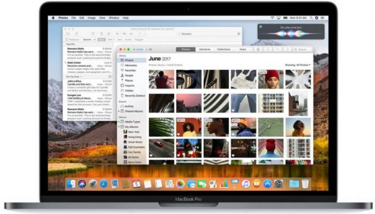Click the Wi-Fi icon in menu bar
375x214 pixels.
click(272, 18)
